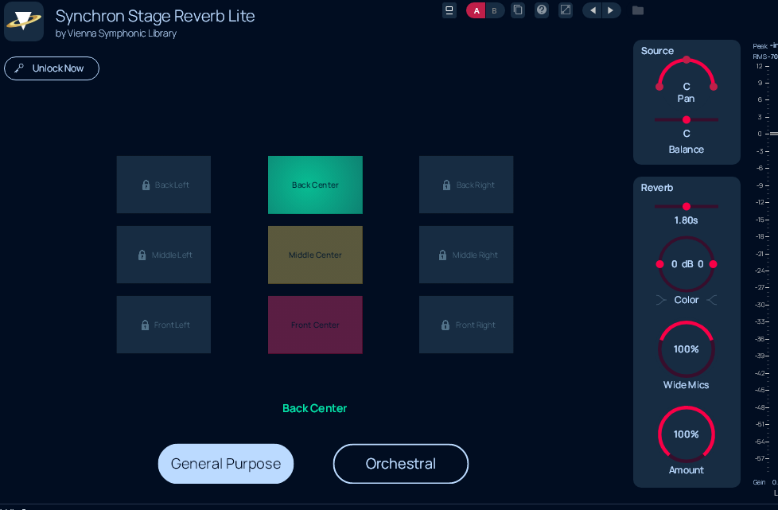The image size is (778, 510).
Task: Click the Balance slider handle
Action: [687, 119]
